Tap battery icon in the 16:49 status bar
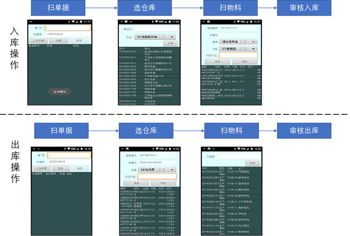Screen dimensions: 350x236 (x=82, y=149)
